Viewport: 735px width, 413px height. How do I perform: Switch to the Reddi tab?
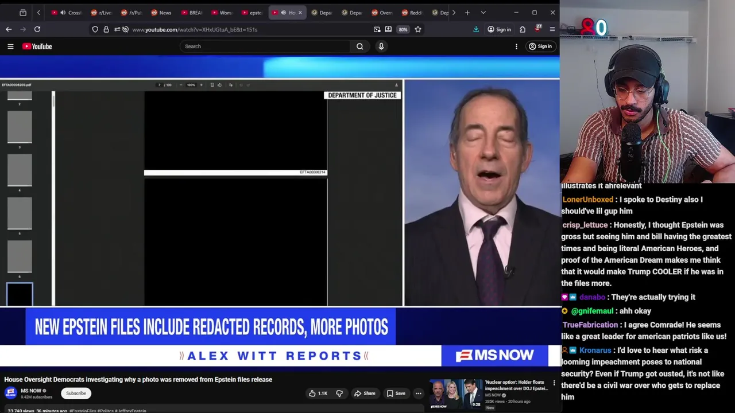[x=412, y=13]
